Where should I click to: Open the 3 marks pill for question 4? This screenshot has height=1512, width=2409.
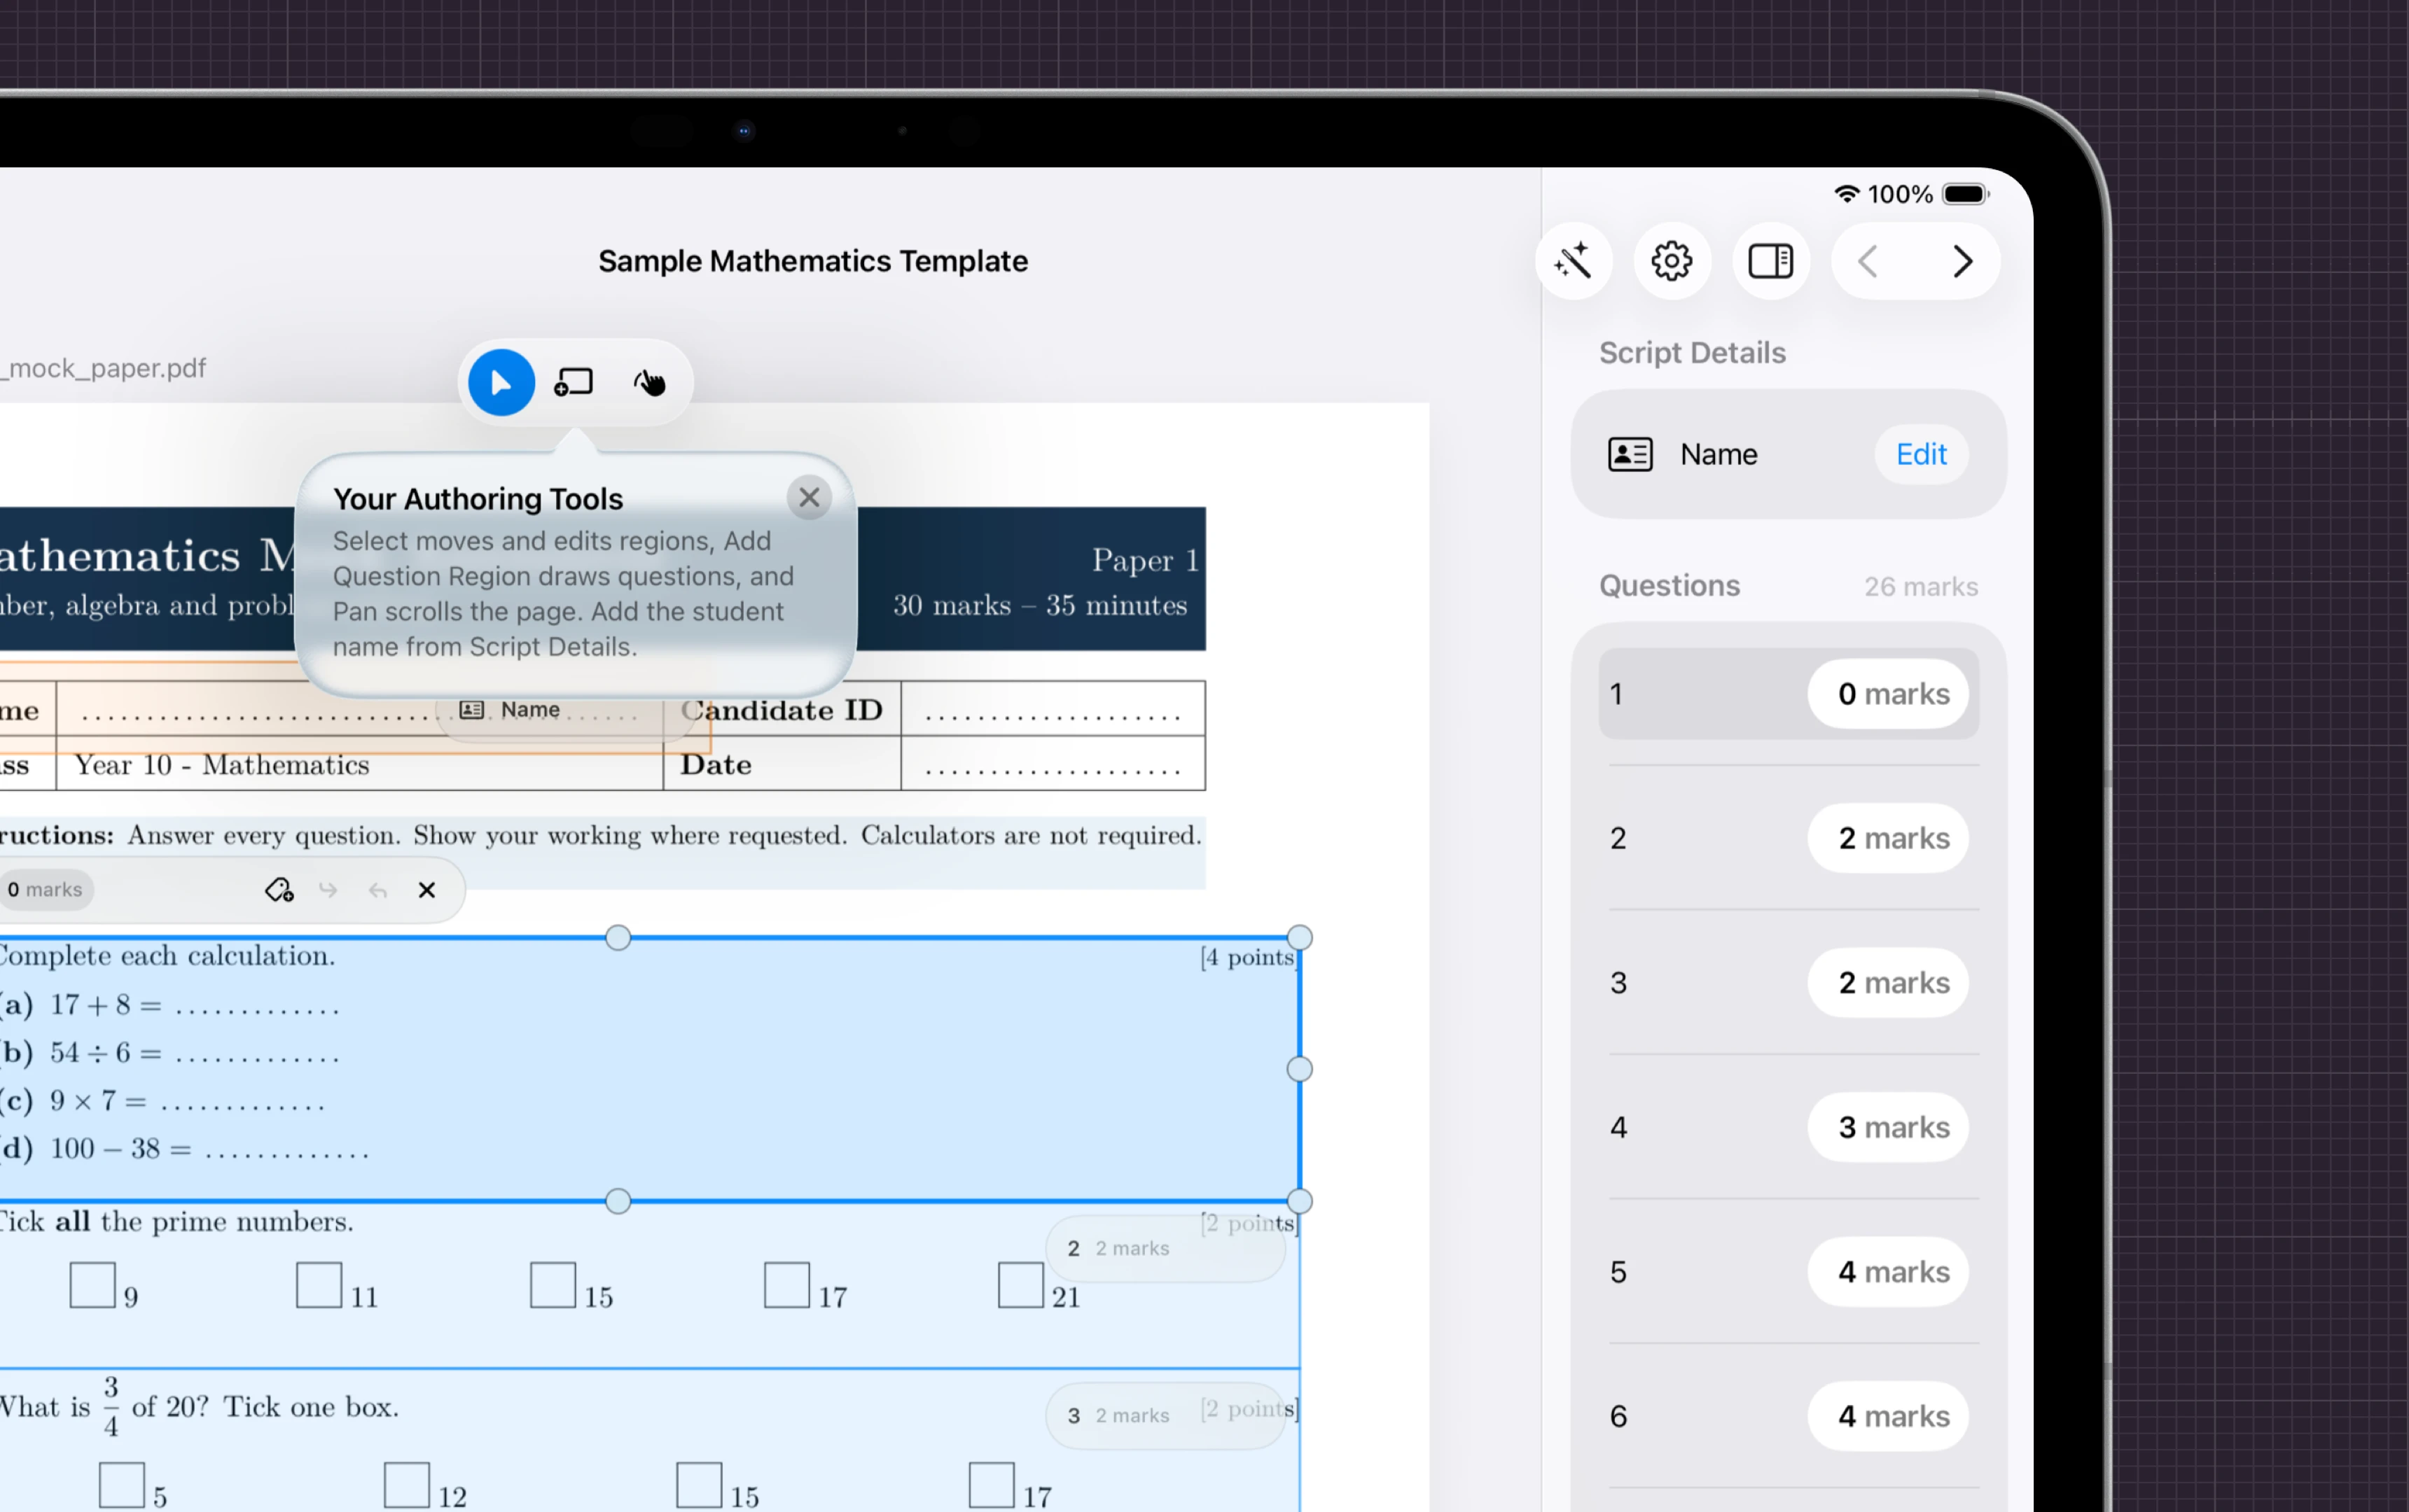1889,1128
